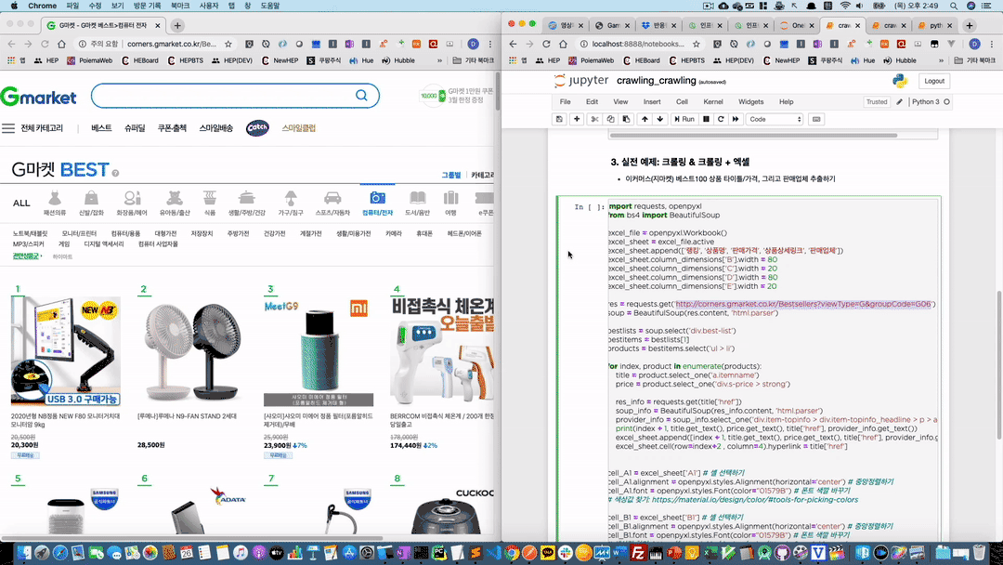Open the 슈퍼딜 navigation link
This screenshot has width=1003, height=565.
(135, 128)
